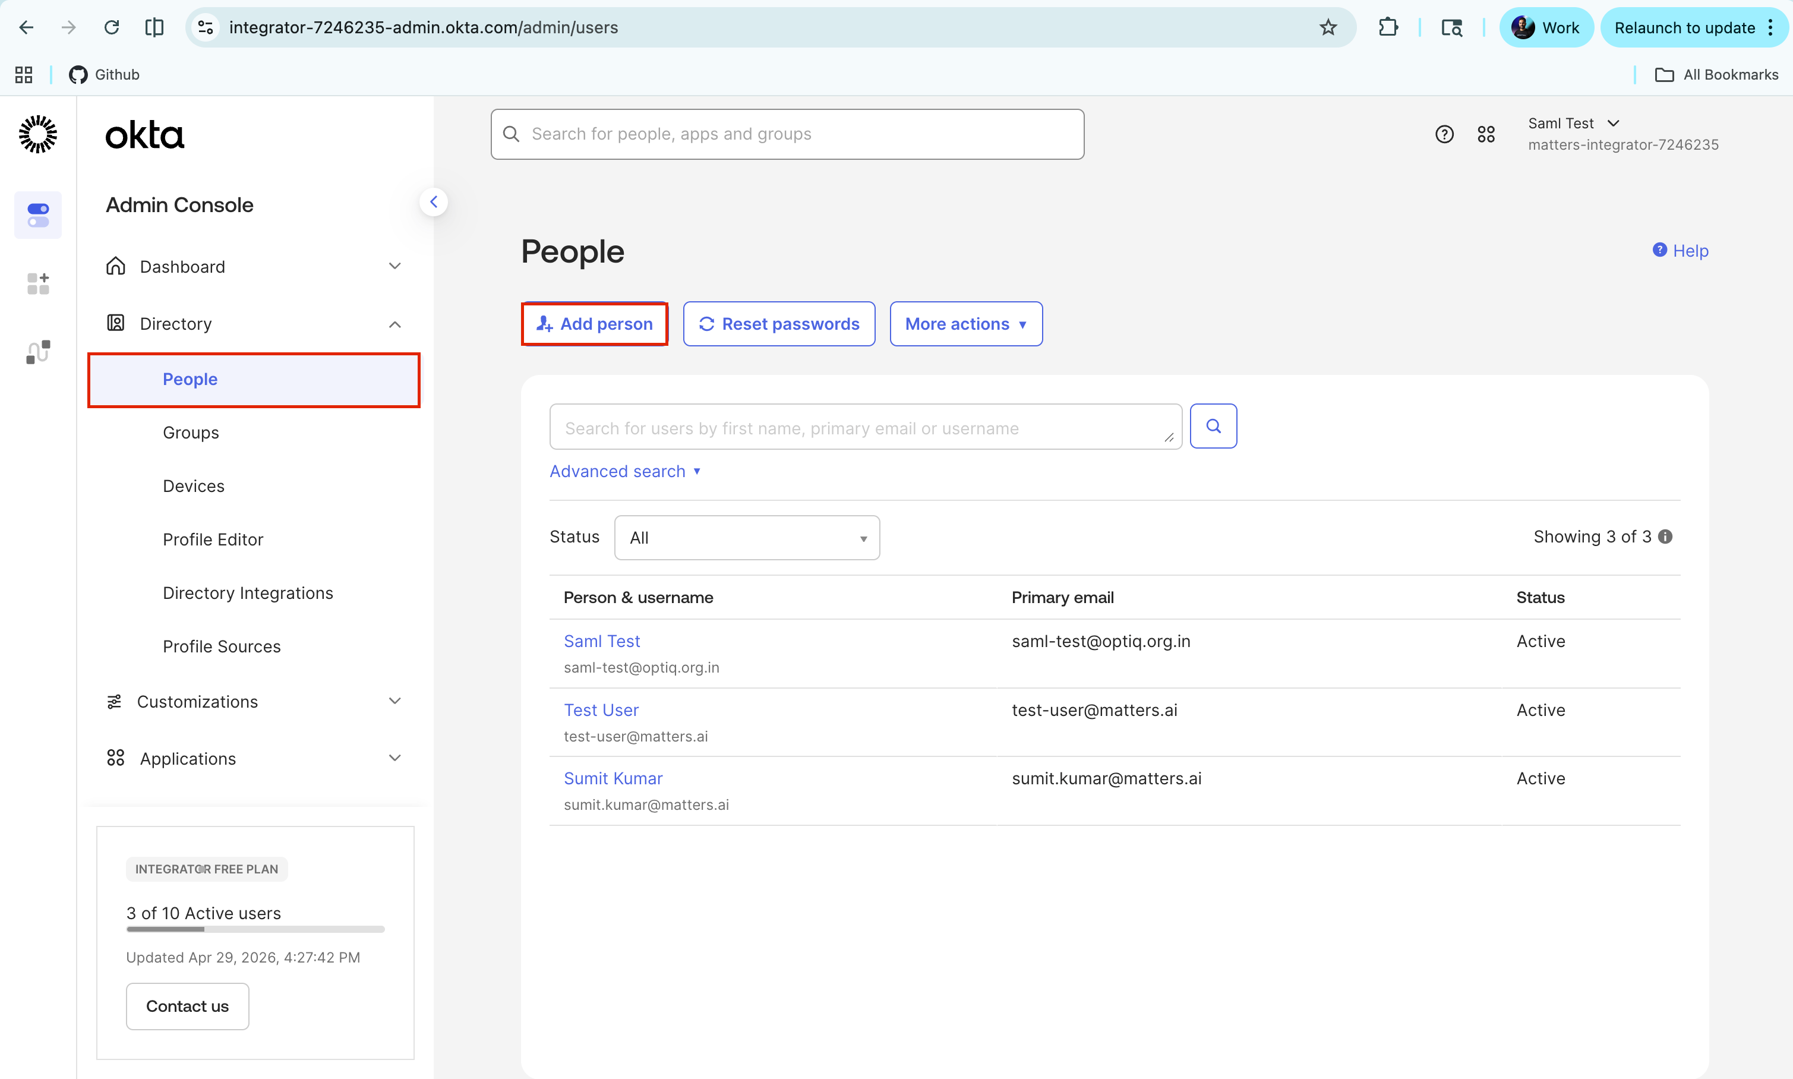
Task: Open Groups in the Directory menu
Action: [x=191, y=433]
